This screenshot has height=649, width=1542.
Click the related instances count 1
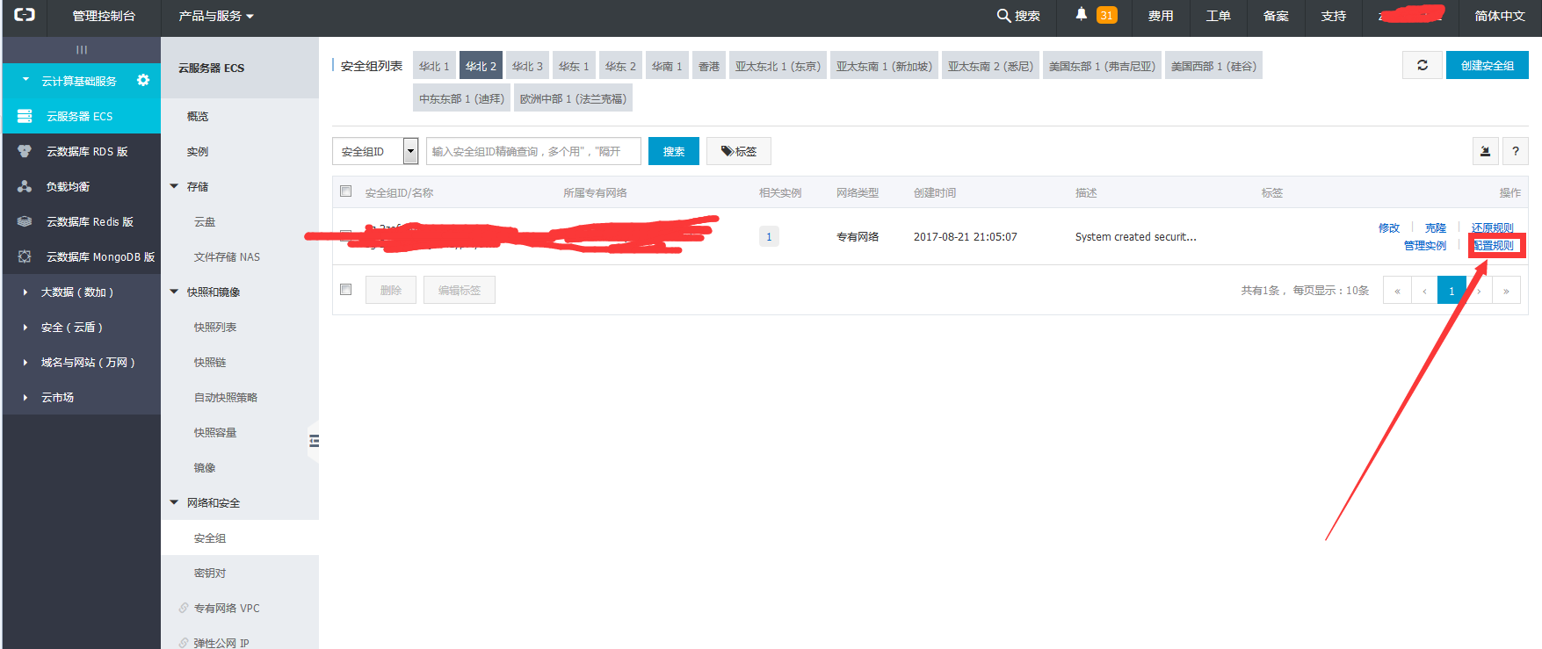769,236
